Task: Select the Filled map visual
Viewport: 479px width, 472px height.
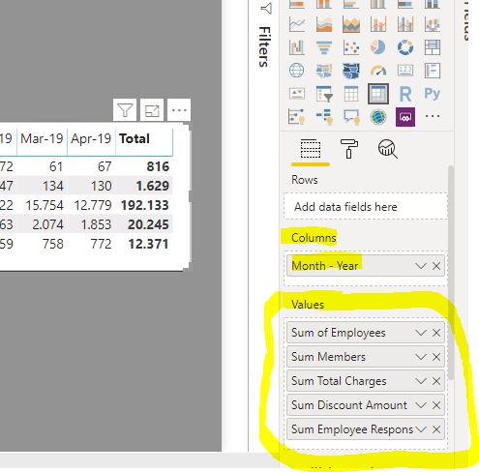Action: 324,71
